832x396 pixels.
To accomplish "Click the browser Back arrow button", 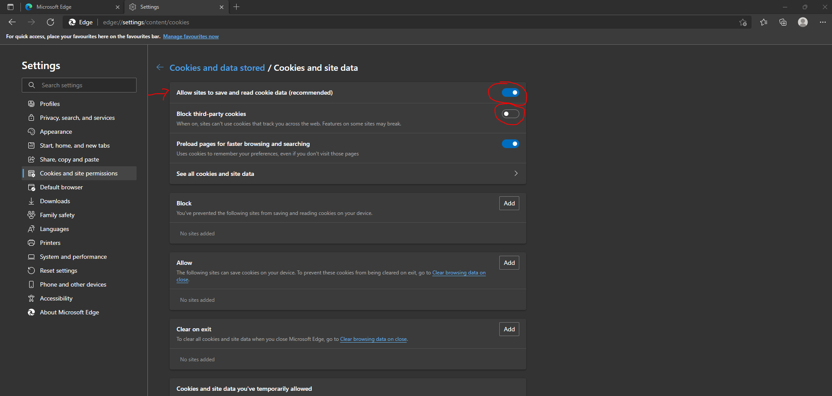I will coord(12,22).
